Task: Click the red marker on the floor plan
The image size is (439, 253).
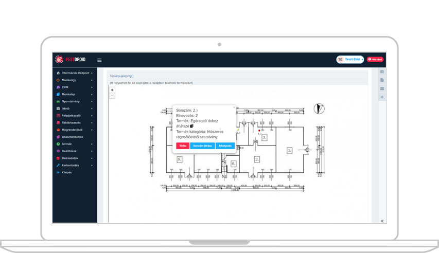Action: click(x=259, y=131)
